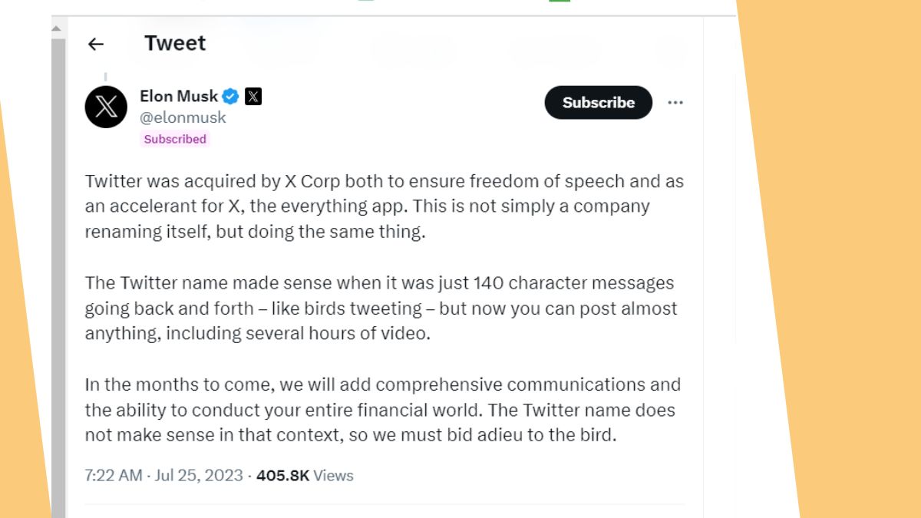The width and height of the screenshot is (921, 518).
Task: Click the 405.8K Views count
Action: (x=305, y=476)
